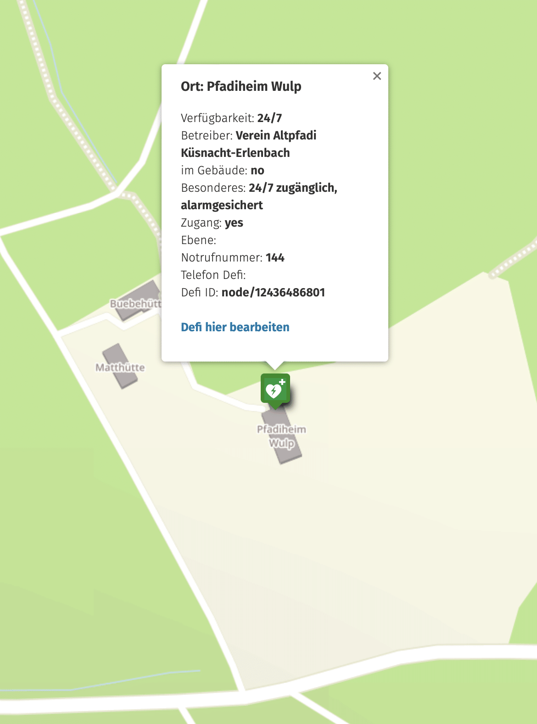The image size is (537, 724).
Task: Click the 'alarmgesichert' text in popup
Action: click(x=222, y=205)
